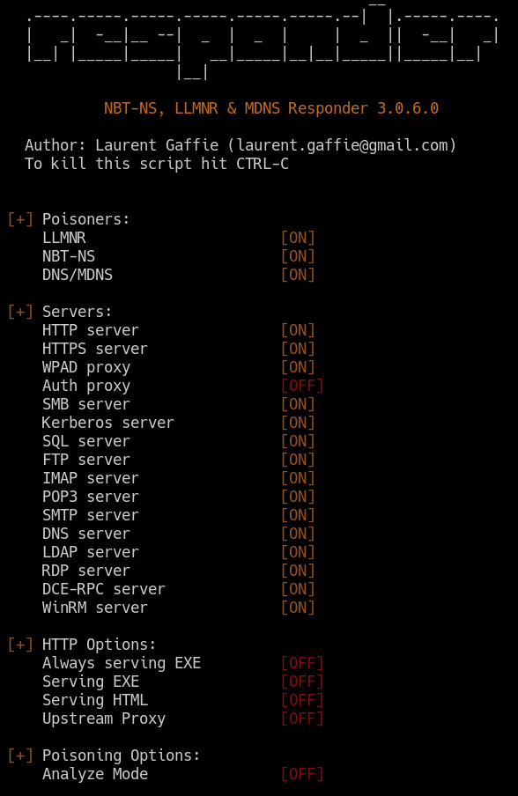Image resolution: width=518 pixels, height=796 pixels.
Task: Click the Responder ASCII art logo
Action: [x=262, y=41]
